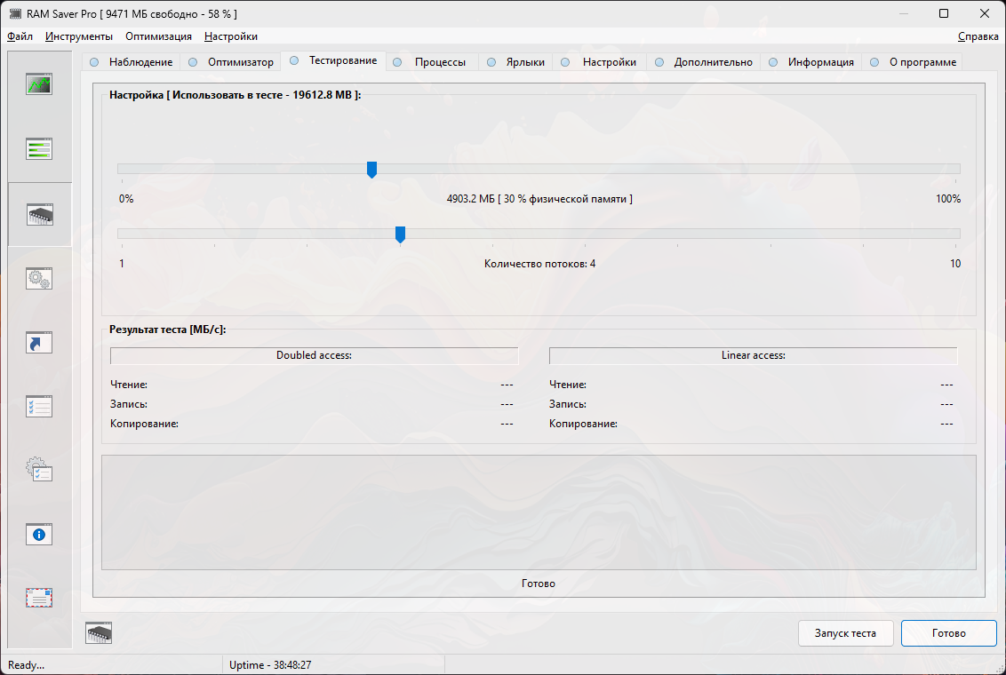
Task: Select the RAM chip testing sidebar icon
Action: (x=40, y=214)
